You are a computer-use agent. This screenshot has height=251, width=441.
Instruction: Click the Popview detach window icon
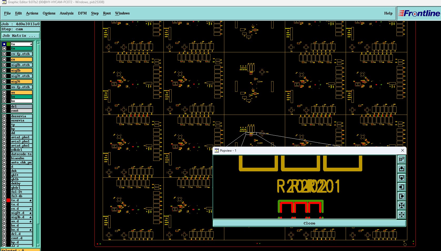[x=402, y=159]
